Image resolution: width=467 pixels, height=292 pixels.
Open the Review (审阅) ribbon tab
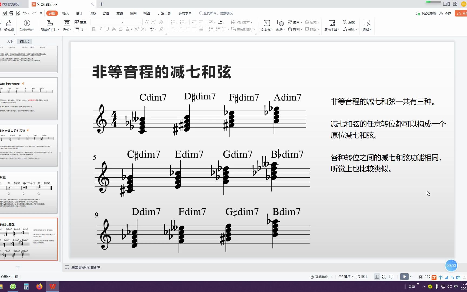coord(133,13)
